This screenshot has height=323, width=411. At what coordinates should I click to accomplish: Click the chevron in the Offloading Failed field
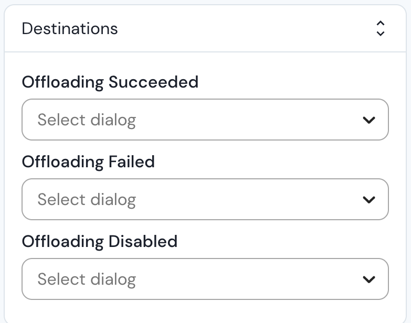click(369, 200)
